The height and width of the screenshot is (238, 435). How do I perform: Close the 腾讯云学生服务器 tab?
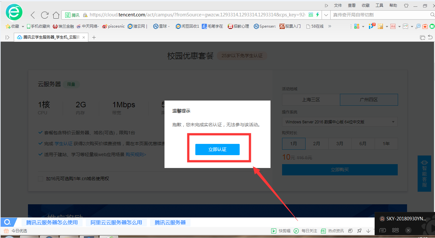[x=84, y=38]
